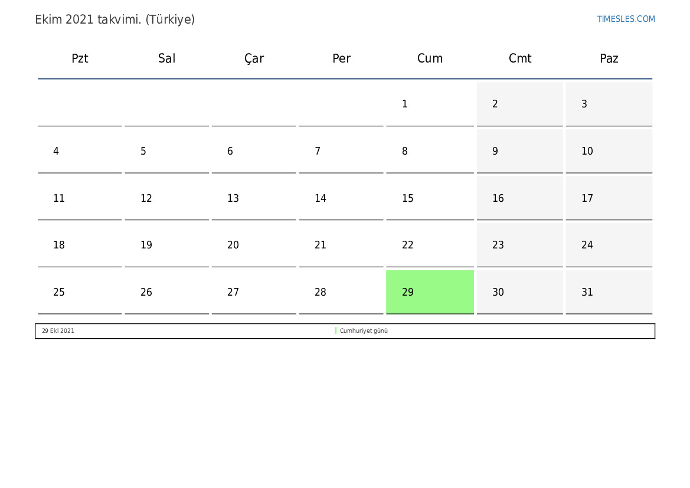Select day 1 on the calendar

click(430, 104)
